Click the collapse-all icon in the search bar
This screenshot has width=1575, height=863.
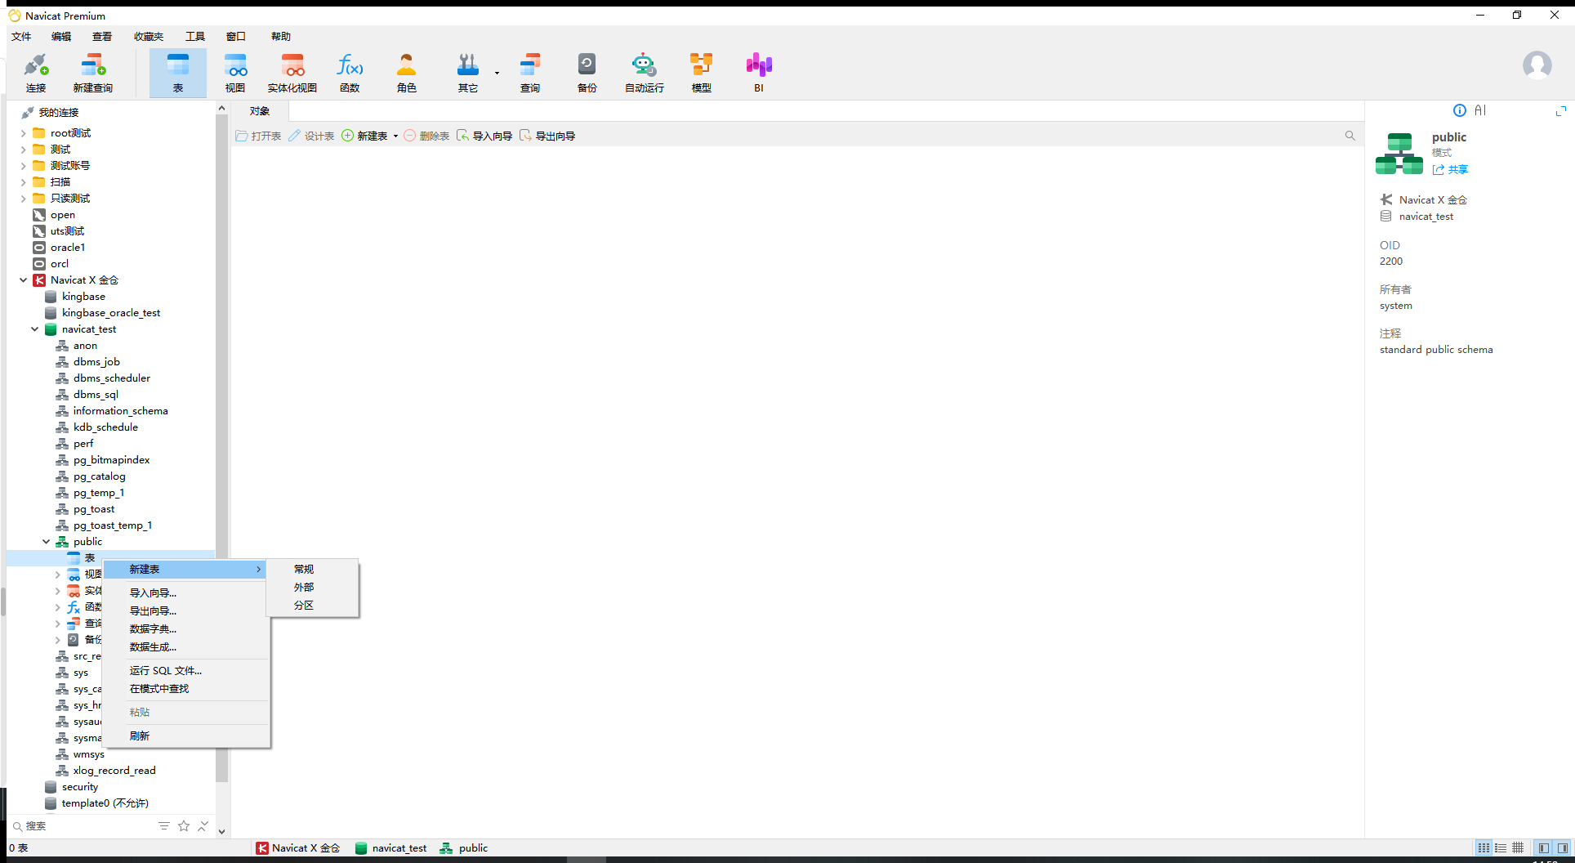pos(203,826)
